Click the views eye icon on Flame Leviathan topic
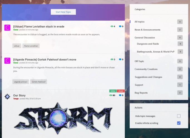 [112, 26]
